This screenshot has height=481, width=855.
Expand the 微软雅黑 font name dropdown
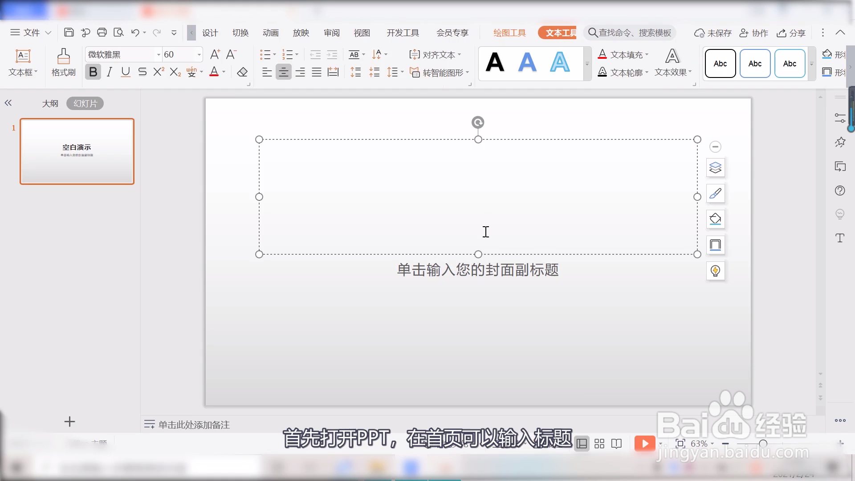[x=158, y=54]
